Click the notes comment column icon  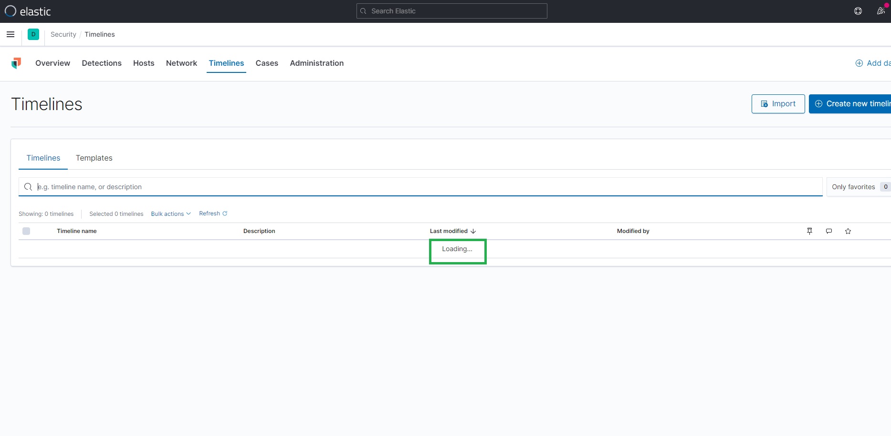coord(829,231)
